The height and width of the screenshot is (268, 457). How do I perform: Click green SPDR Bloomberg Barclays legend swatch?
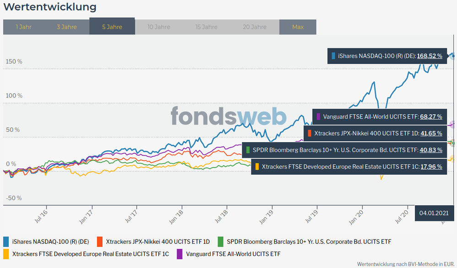coord(221,241)
